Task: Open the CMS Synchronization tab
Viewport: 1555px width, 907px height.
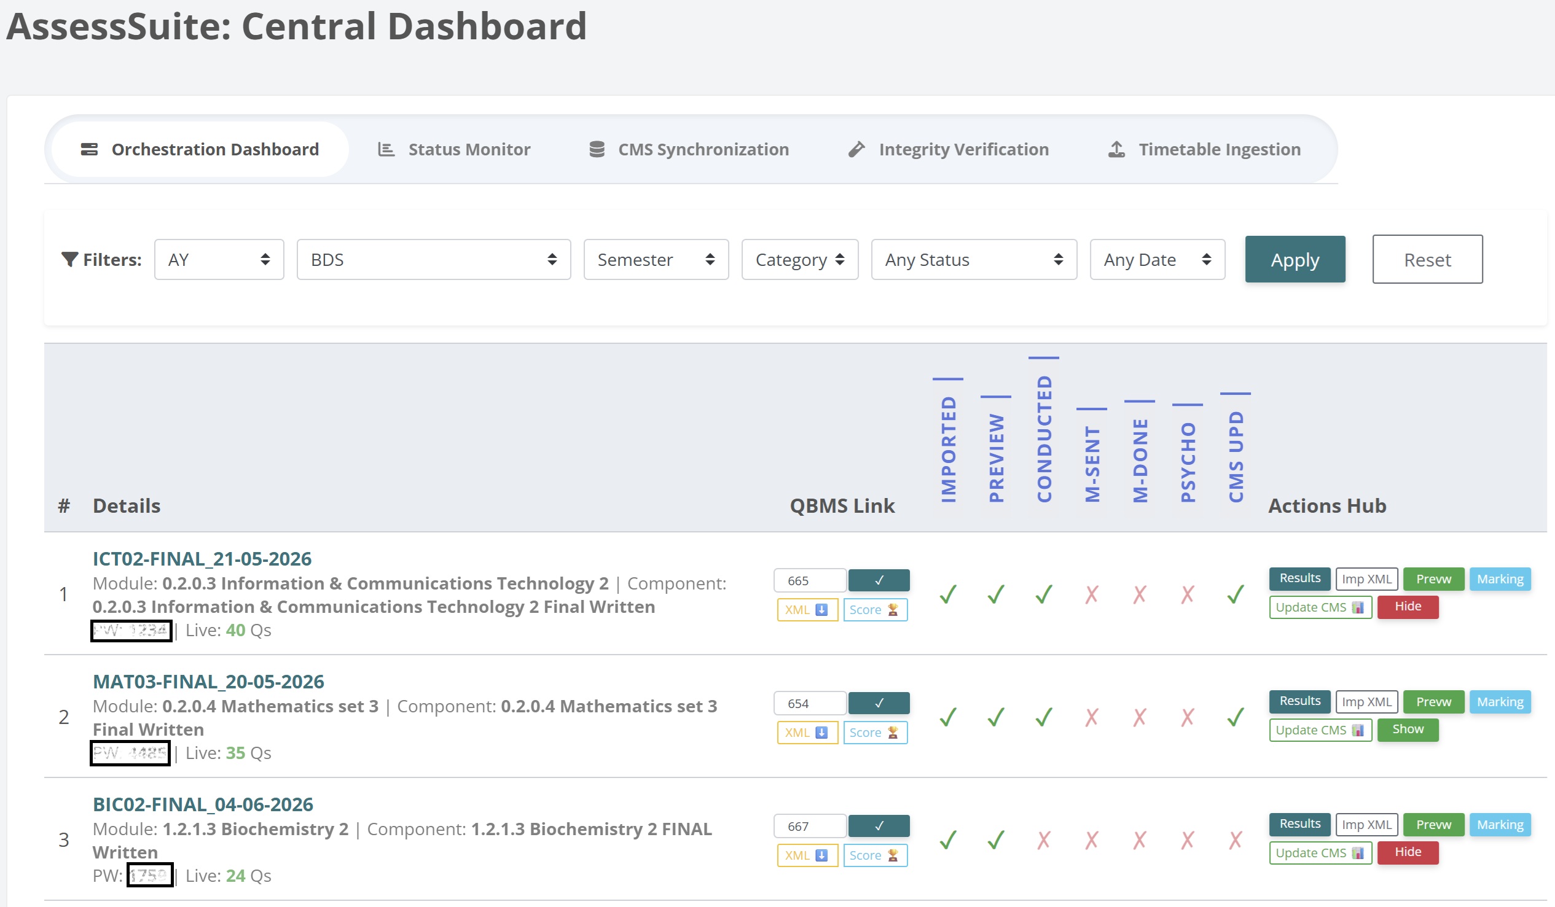Action: point(689,149)
